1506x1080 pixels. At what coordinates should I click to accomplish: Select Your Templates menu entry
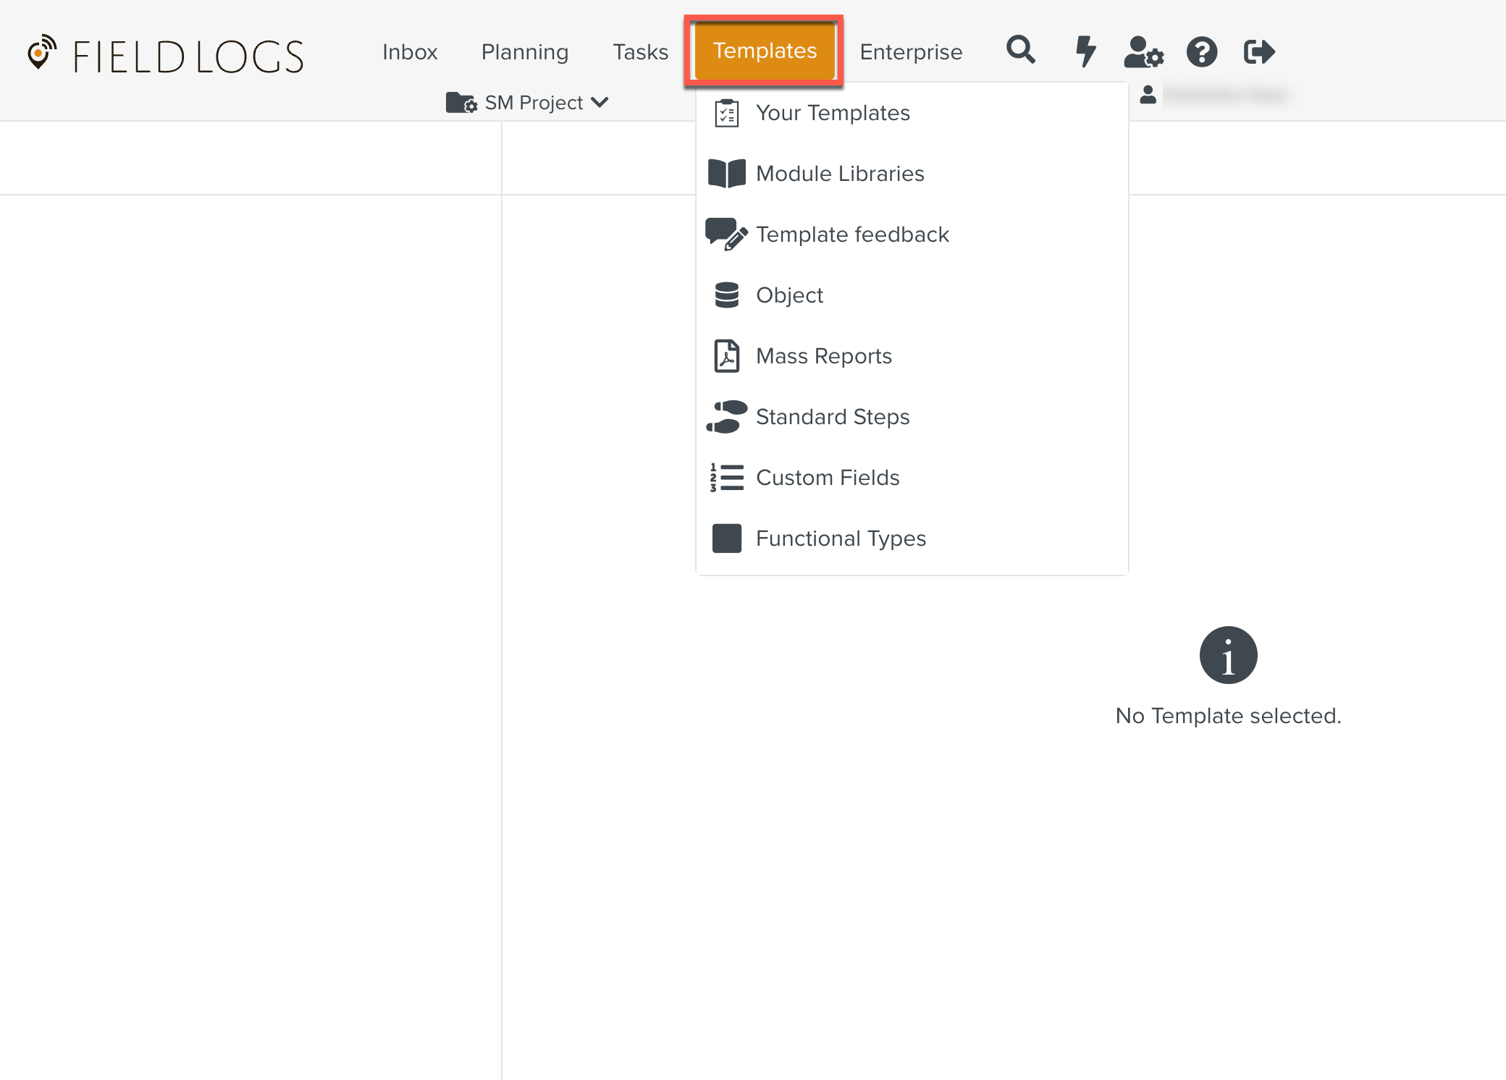click(833, 113)
